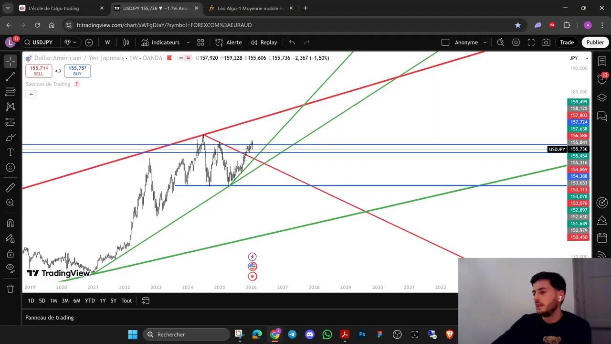Open the JPY currency dropdown
This screenshot has height=344, width=611.
coord(579,58)
